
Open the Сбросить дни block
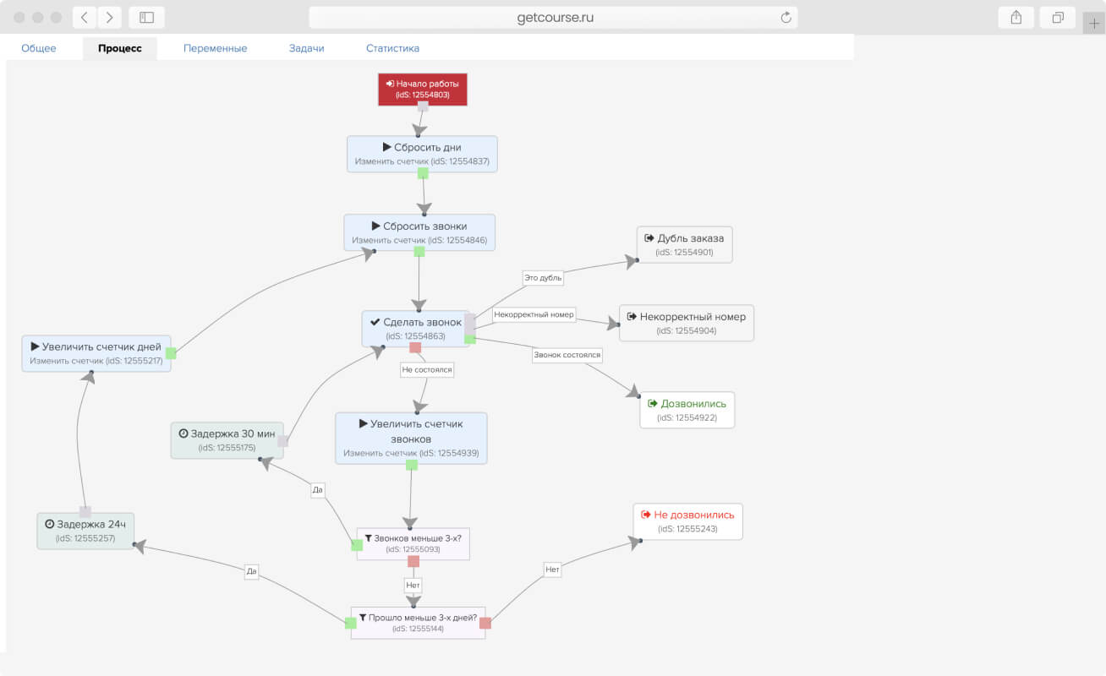coord(422,154)
